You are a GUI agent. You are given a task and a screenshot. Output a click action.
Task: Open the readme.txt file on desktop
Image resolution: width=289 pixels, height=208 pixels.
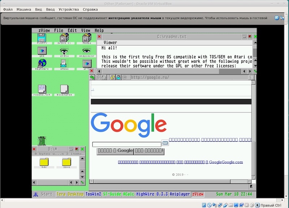(x=42, y=89)
